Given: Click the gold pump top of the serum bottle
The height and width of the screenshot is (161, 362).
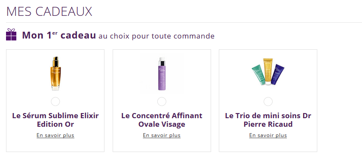Looking at the screenshot, I should (55, 61).
